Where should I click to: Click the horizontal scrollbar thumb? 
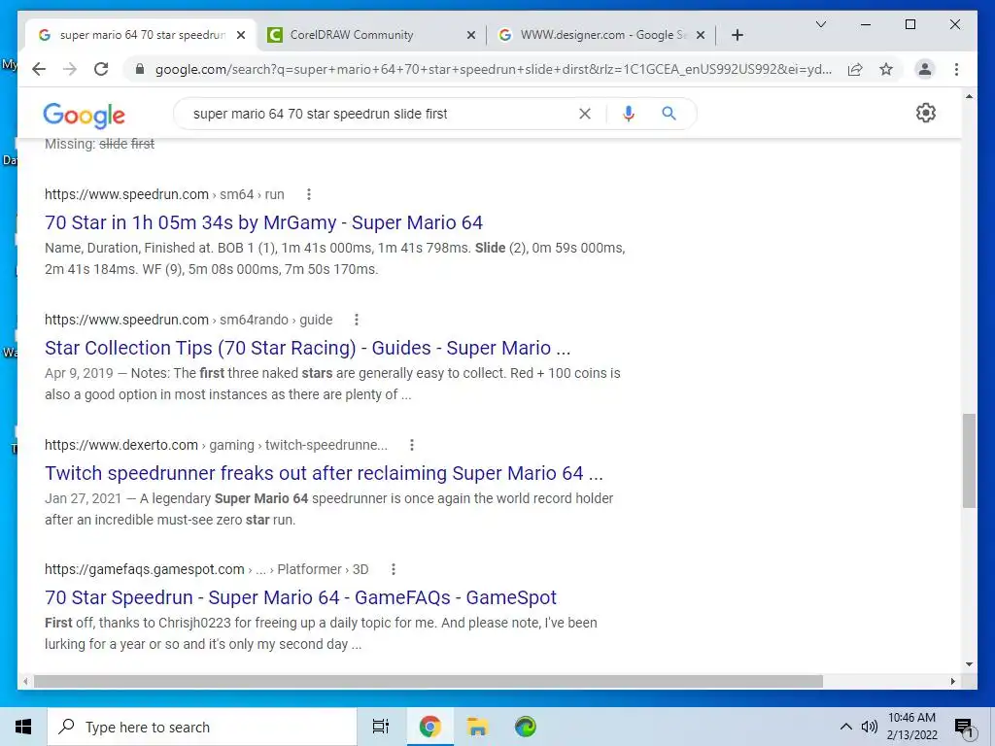pyautogui.click(x=429, y=681)
